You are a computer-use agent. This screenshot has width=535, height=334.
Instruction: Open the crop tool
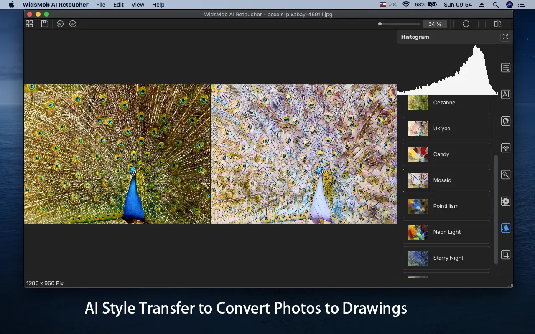pos(506,255)
